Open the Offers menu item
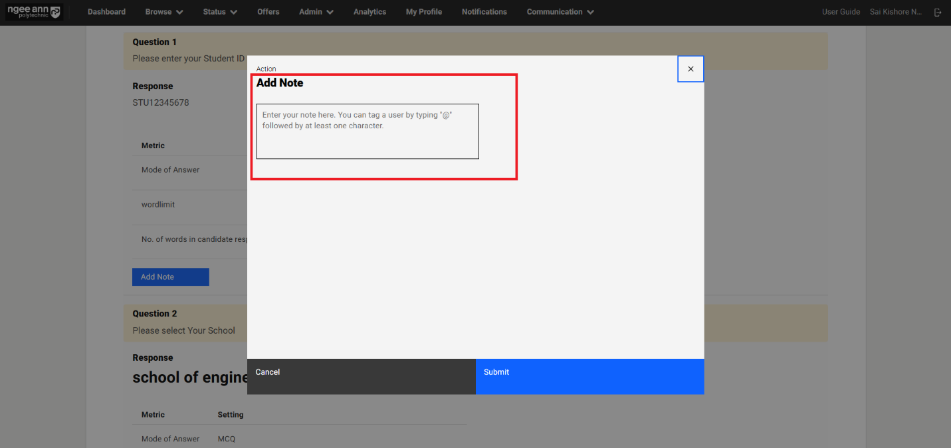The height and width of the screenshot is (448, 951). [268, 12]
